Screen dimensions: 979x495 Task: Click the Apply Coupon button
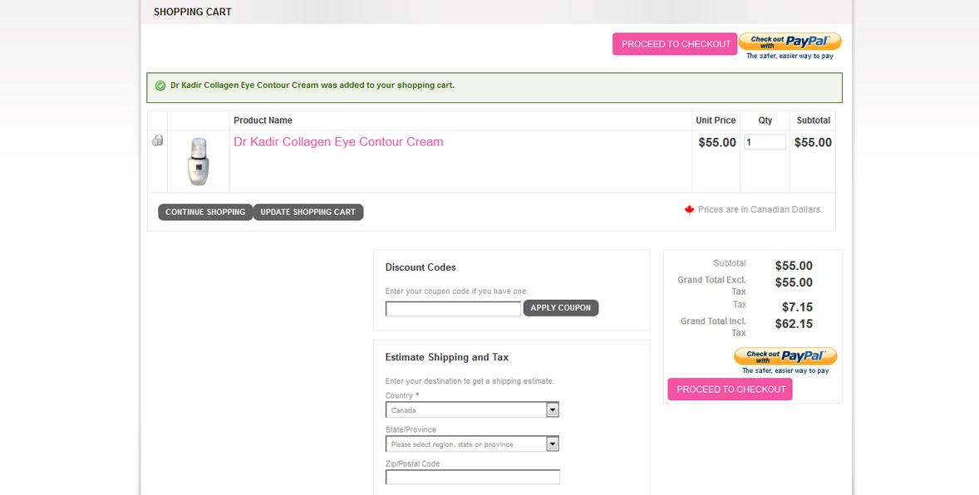click(x=561, y=308)
